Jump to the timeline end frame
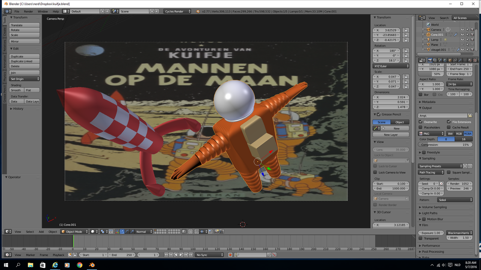Viewport: 481px width, 270px height. pyautogui.click(x=191, y=255)
